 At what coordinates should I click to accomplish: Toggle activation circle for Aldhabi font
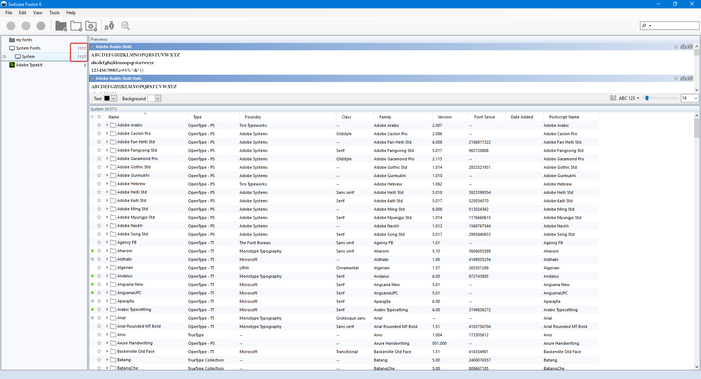click(92, 259)
